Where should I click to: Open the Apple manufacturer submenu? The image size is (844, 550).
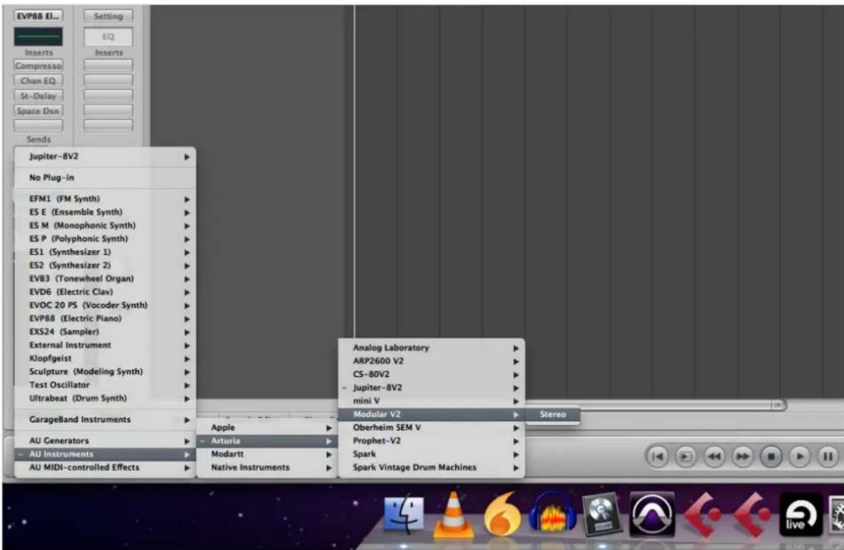point(268,427)
